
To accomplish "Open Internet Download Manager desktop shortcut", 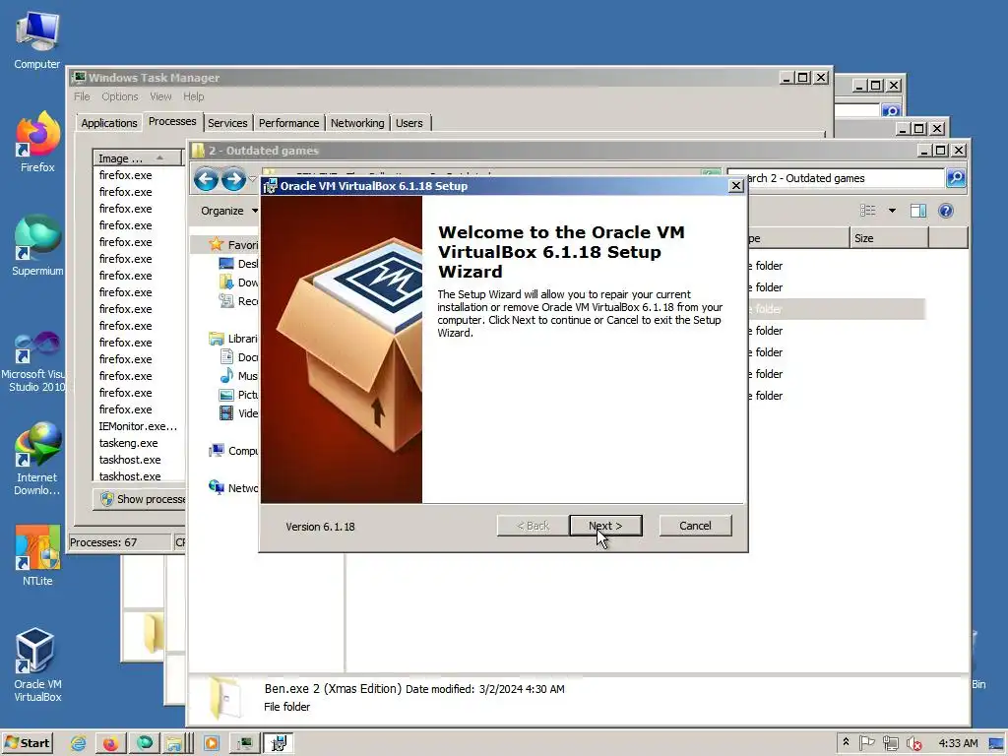I will (36, 459).
